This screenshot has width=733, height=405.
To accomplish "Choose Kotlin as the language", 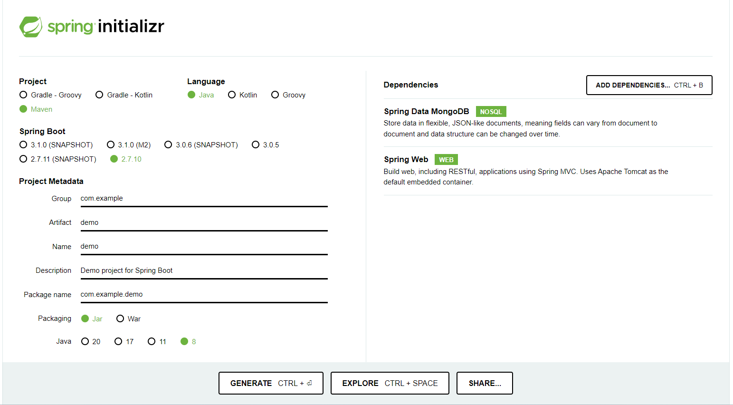I will pos(232,95).
